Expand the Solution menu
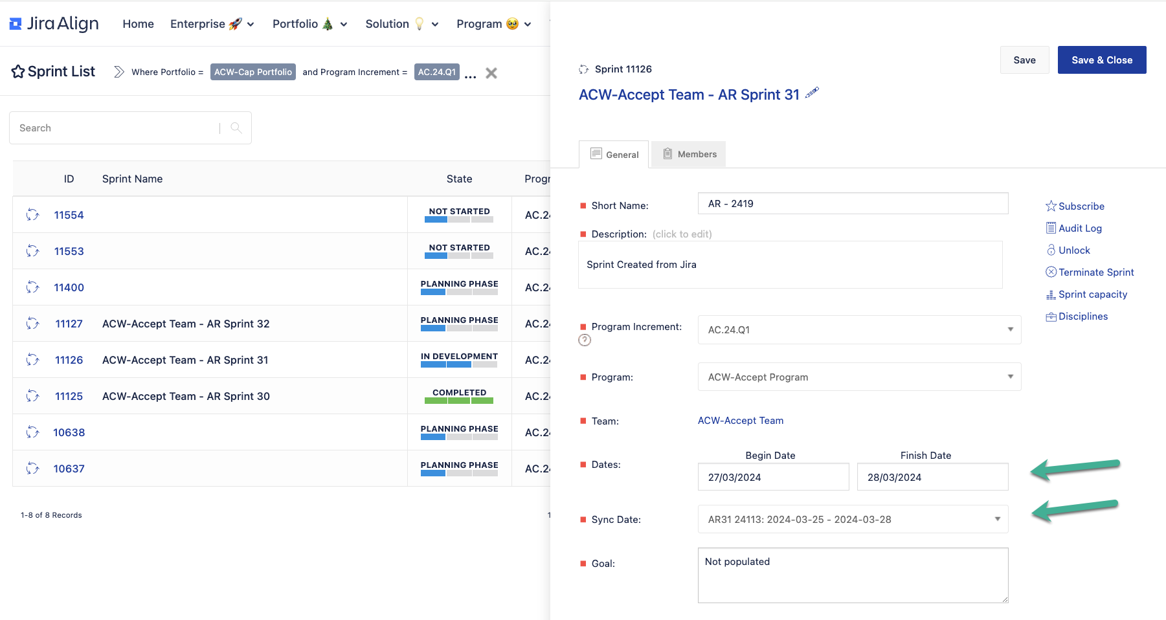The height and width of the screenshot is (620, 1166). point(402,24)
